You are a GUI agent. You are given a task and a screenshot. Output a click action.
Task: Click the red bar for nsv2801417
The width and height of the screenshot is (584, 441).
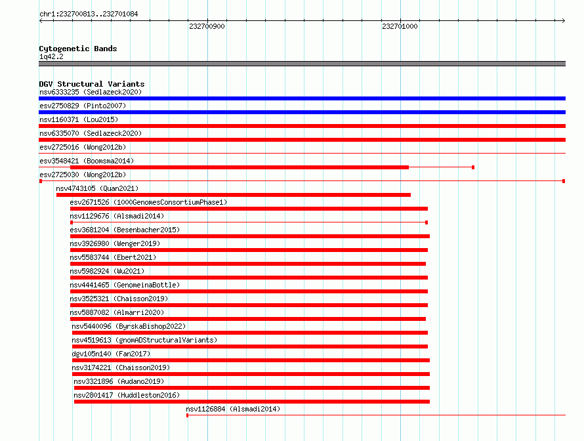tap(252, 402)
